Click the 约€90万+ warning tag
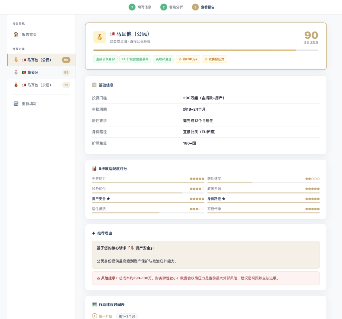342x319 pixels. (x=188, y=59)
